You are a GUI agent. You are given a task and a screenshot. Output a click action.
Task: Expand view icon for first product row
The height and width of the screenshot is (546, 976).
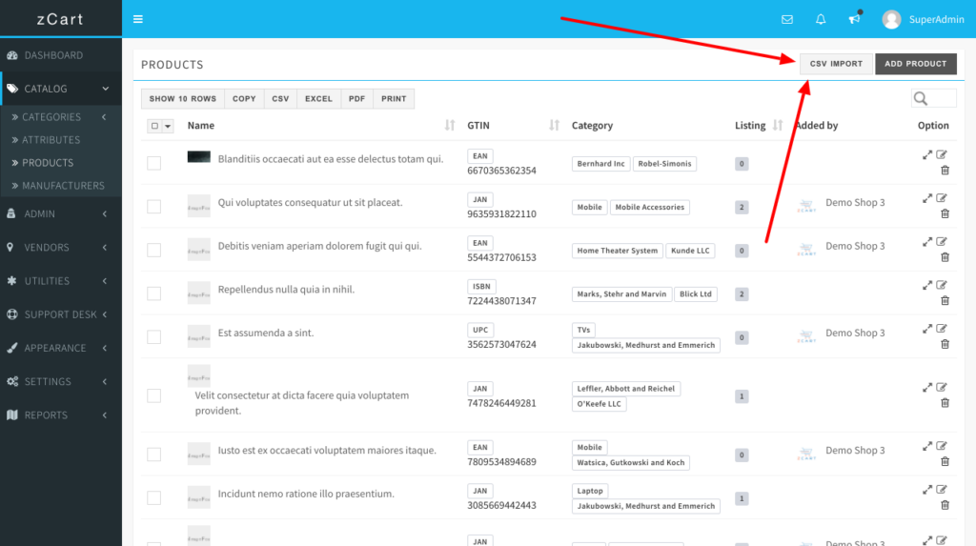(x=927, y=154)
